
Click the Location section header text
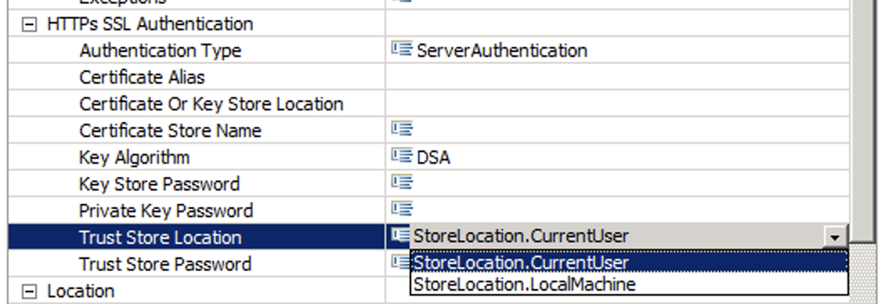[x=81, y=291]
